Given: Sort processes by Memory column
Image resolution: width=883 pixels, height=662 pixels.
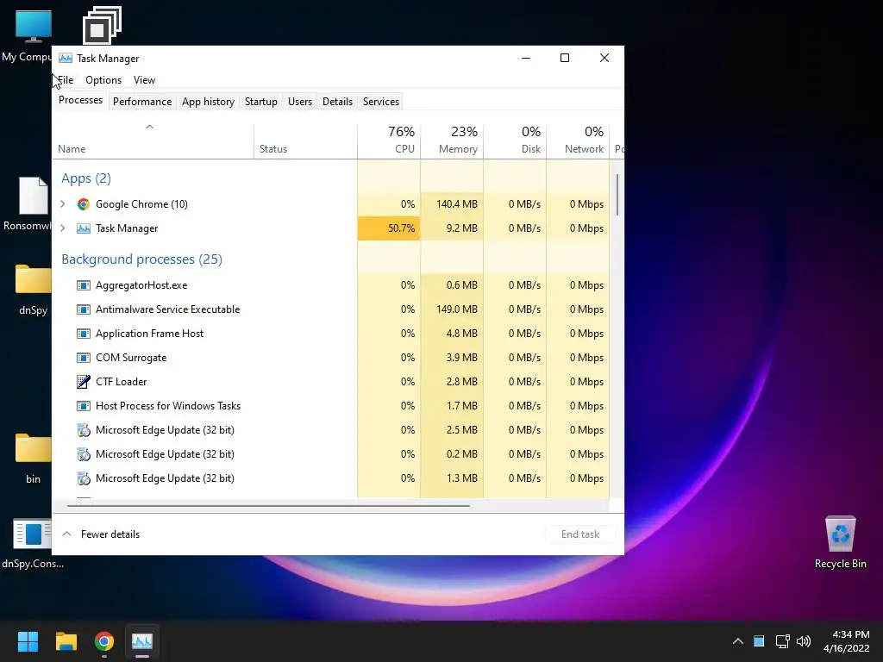Looking at the screenshot, I should pyautogui.click(x=452, y=141).
